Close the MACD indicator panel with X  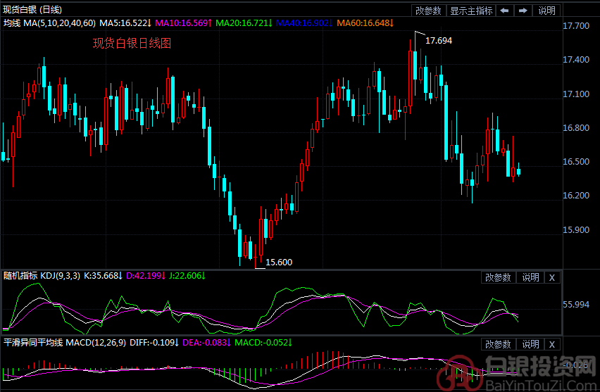pyautogui.click(x=552, y=344)
